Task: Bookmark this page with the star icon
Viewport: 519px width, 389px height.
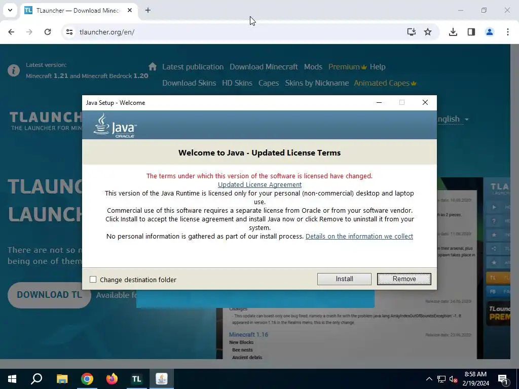Action: (x=428, y=32)
